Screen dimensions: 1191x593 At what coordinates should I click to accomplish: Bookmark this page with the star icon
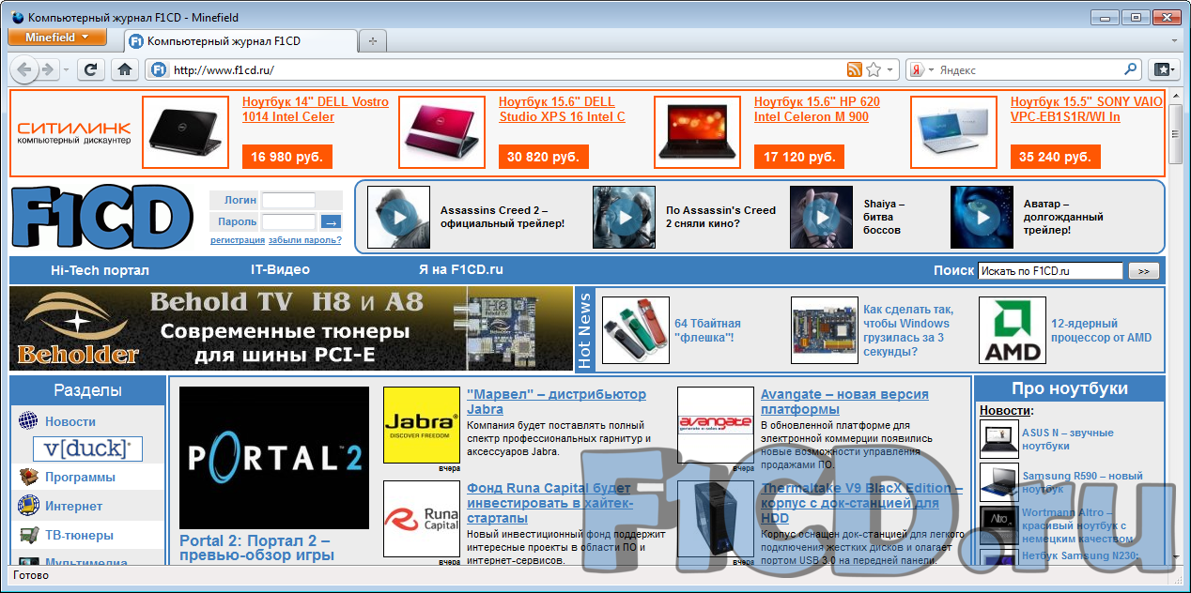tap(874, 69)
